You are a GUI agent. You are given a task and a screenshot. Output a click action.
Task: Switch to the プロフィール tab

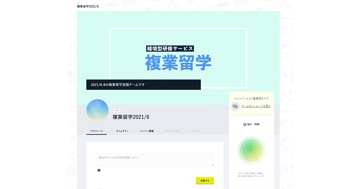[97, 131]
